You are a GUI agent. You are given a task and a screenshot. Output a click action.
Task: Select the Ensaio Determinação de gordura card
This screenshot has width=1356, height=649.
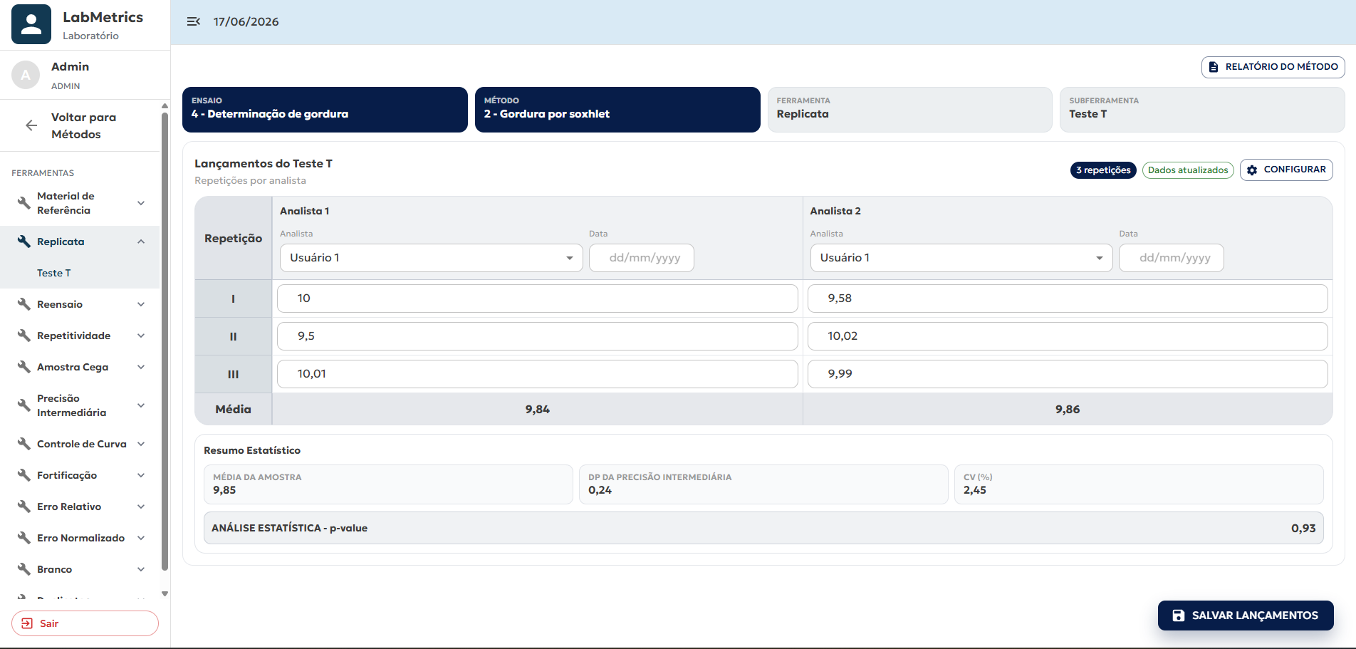click(x=325, y=110)
